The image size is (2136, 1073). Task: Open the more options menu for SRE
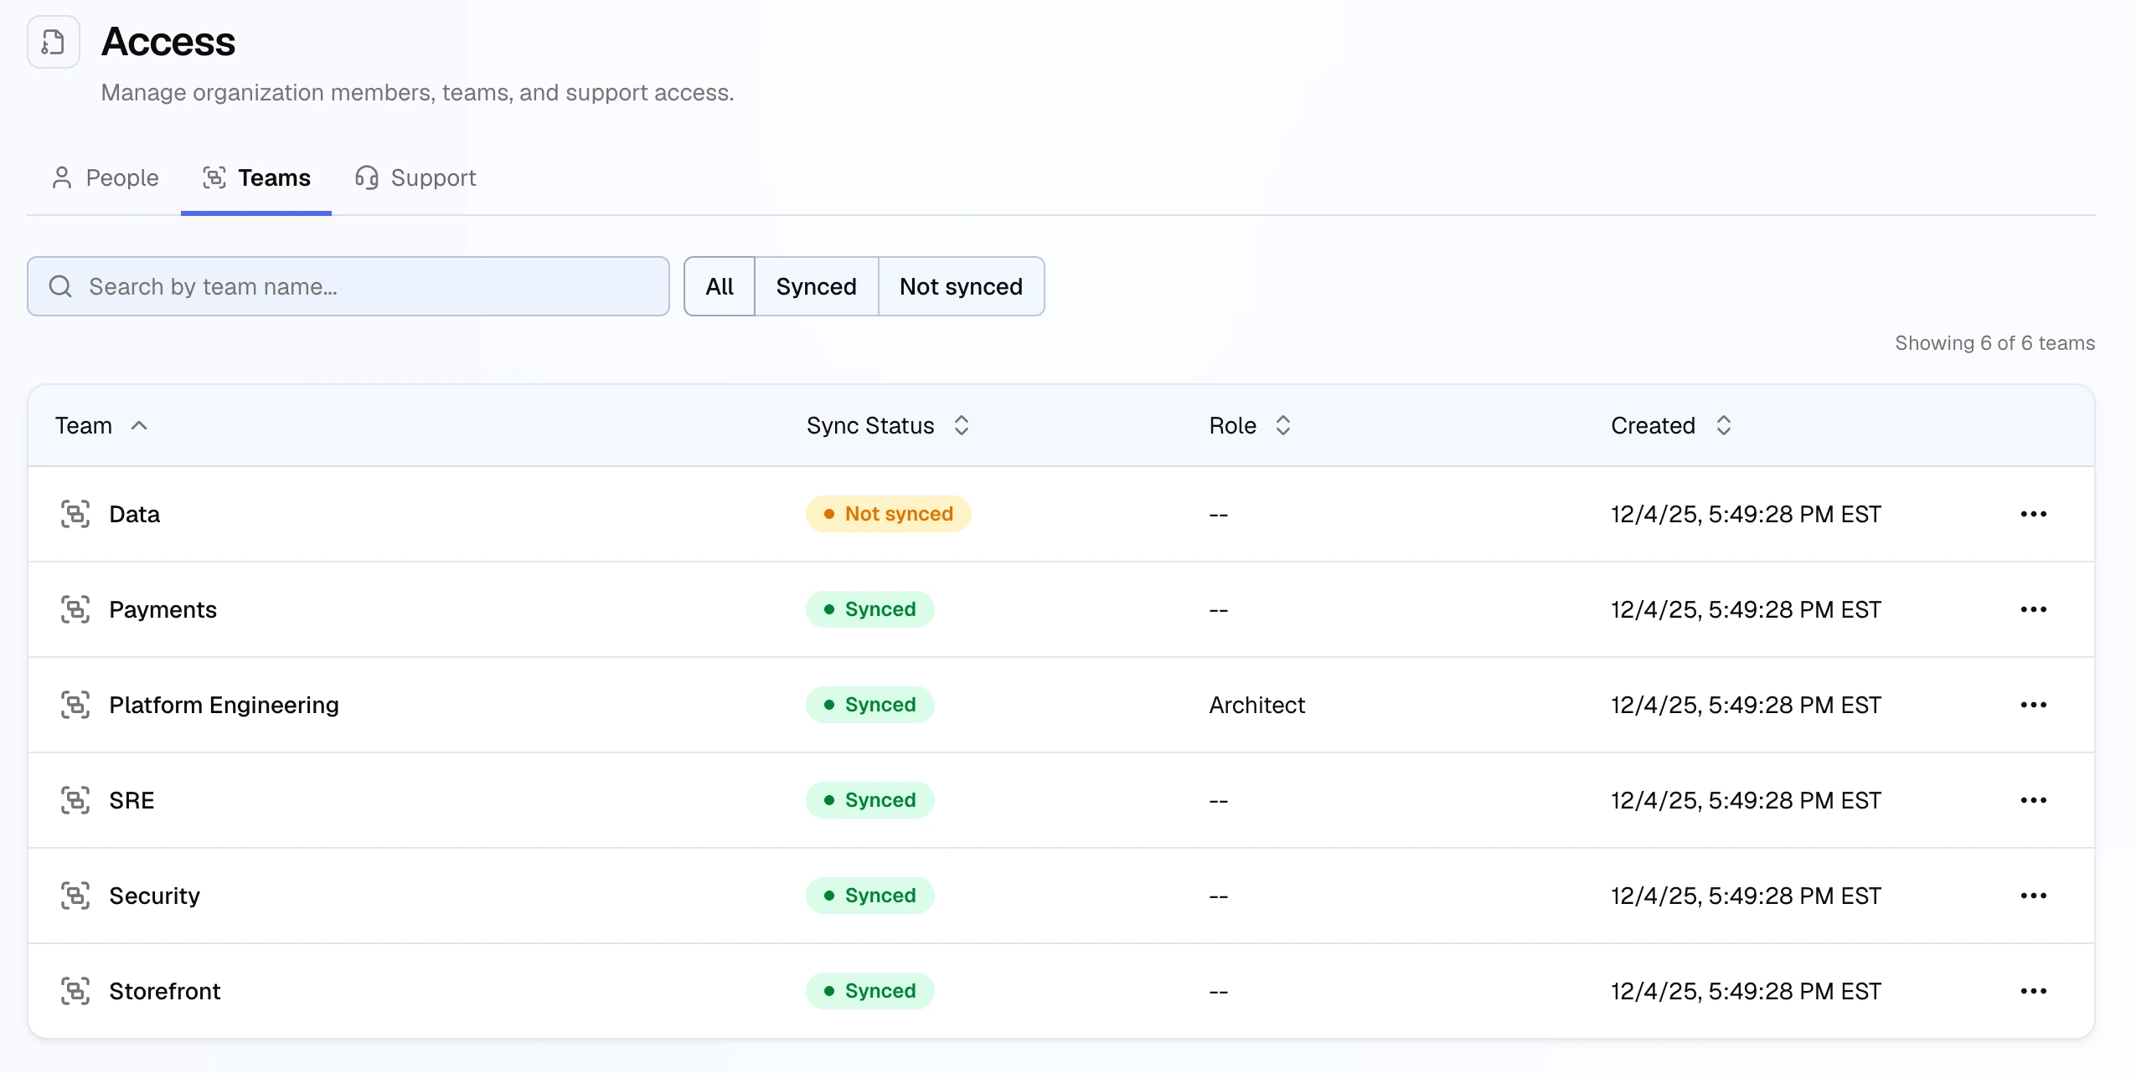2034,800
